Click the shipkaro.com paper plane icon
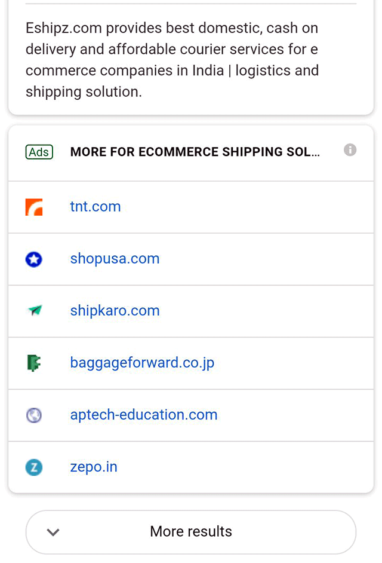 click(x=35, y=311)
